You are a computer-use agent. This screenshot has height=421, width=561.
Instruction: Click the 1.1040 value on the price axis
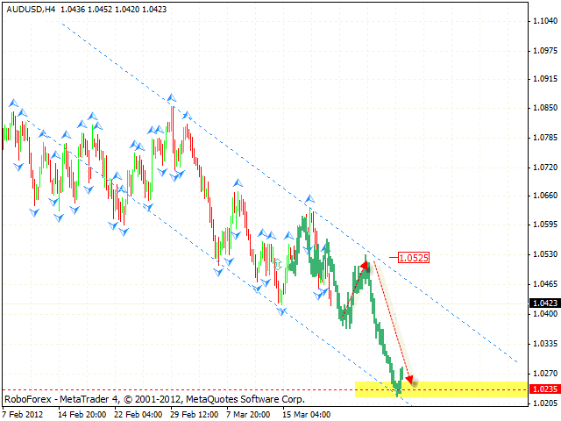pos(543,21)
